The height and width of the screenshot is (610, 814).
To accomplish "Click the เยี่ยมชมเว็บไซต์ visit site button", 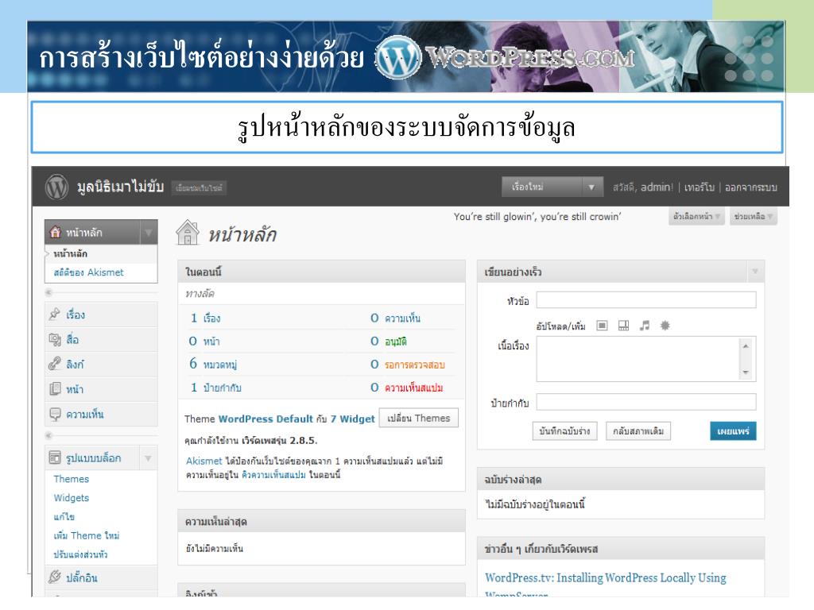I will [199, 187].
